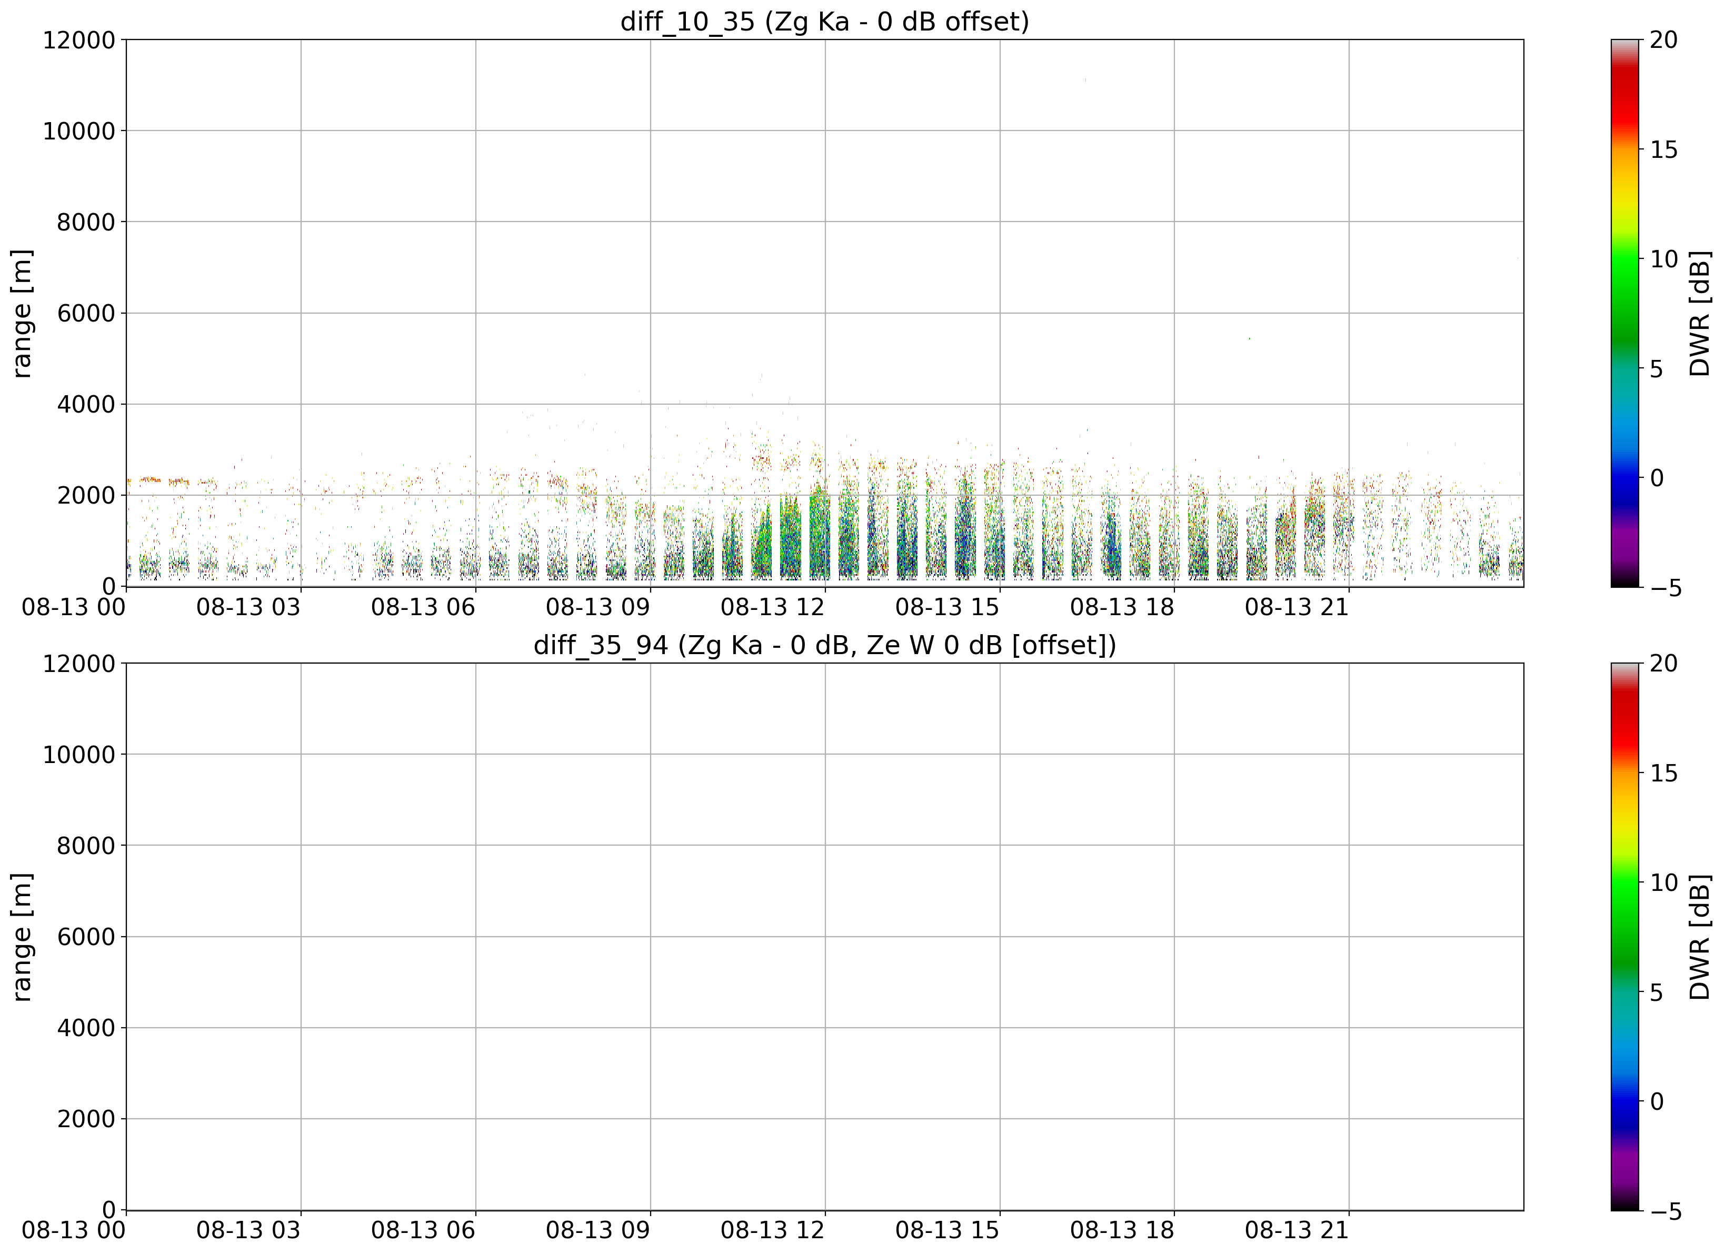Click the 6000 y-tick on diff_10_35 plot
The width and height of the screenshot is (1725, 1254).
coord(86,313)
